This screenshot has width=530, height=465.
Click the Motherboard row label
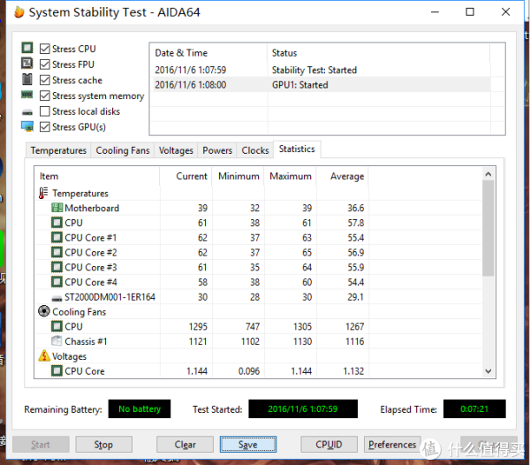coord(92,208)
